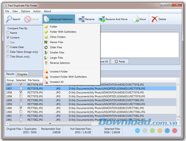Select the gray color circle

145,130
